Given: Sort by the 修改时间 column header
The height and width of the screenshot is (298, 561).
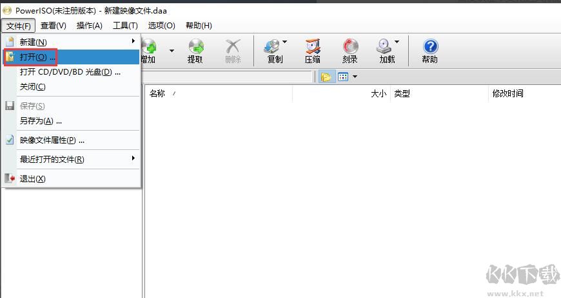Looking at the screenshot, I should tap(524, 93).
